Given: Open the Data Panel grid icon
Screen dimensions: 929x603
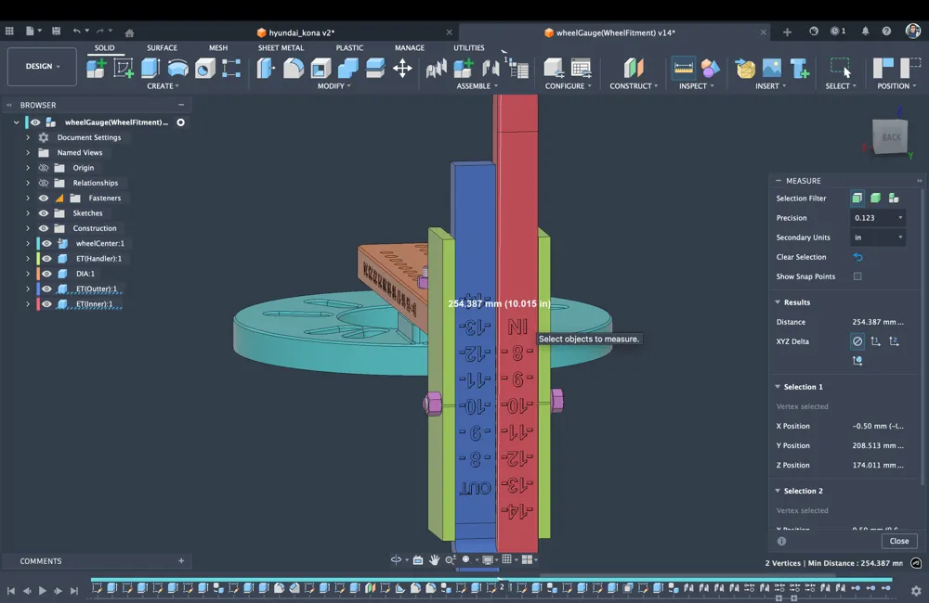Looking at the screenshot, I should [9, 31].
